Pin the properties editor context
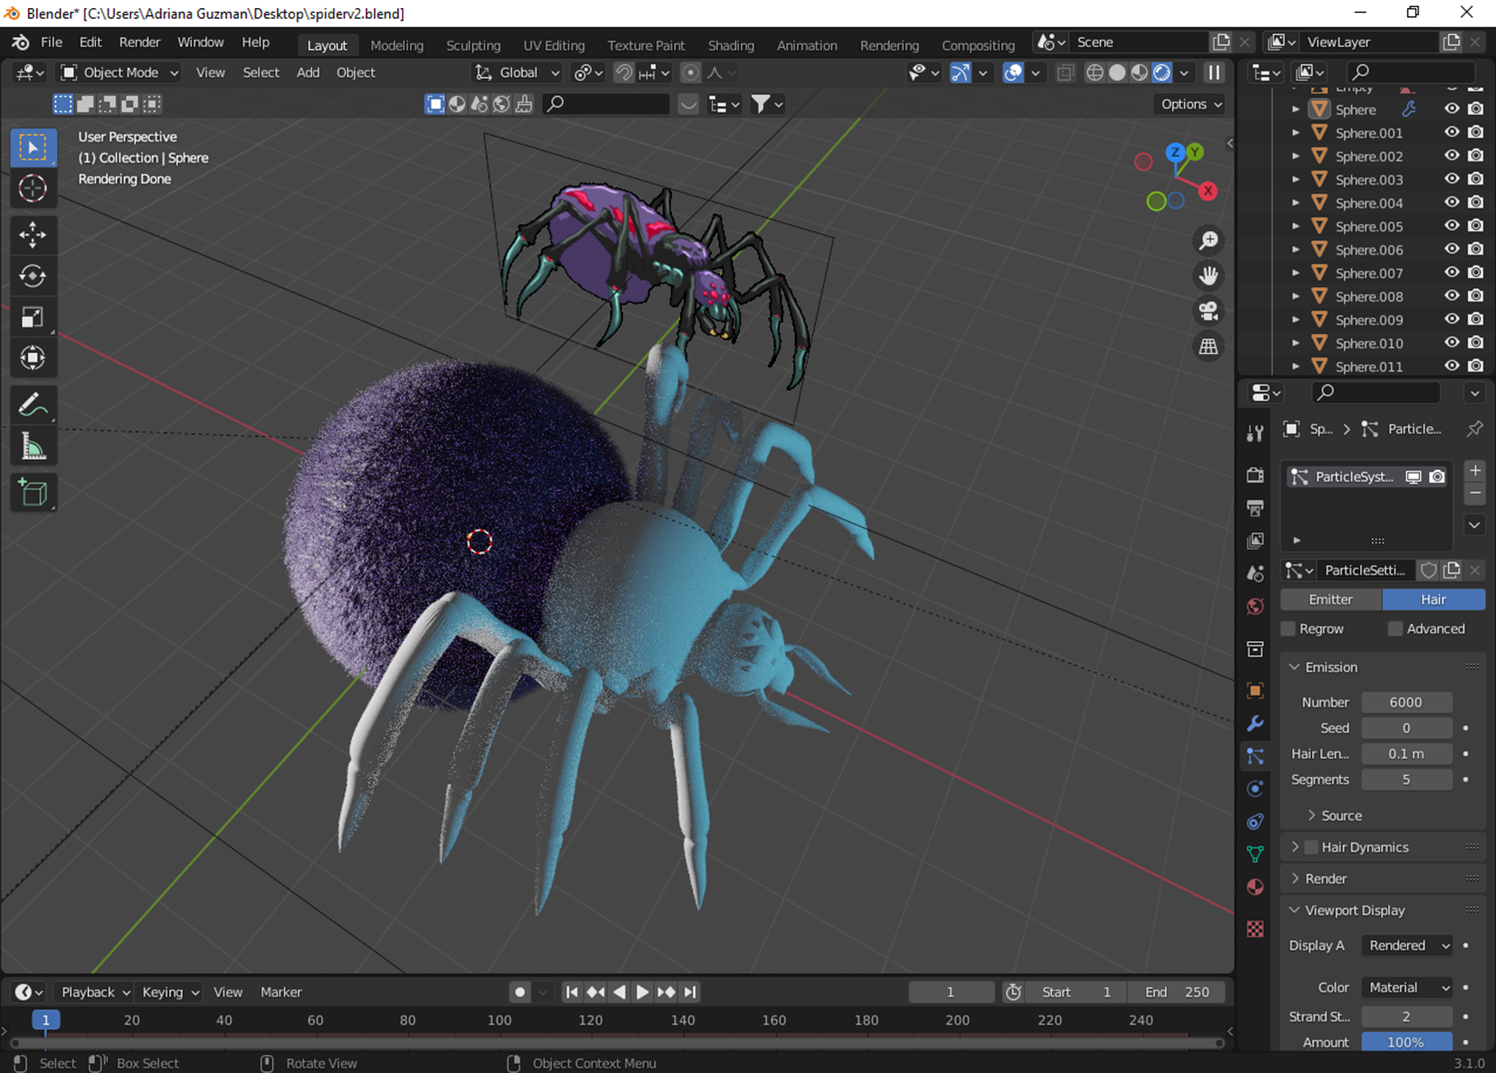Viewport: 1496px width, 1073px height. (x=1474, y=429)
